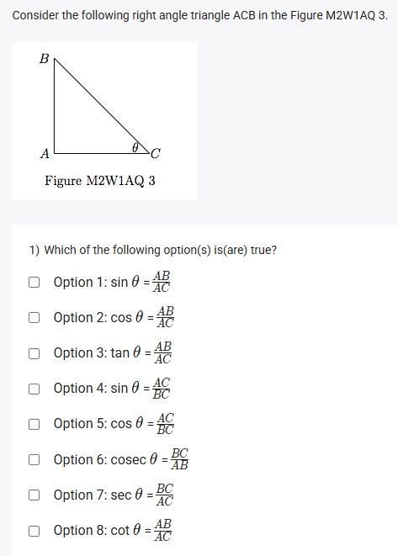Click the heading text about triangle ACB
This screenshot has height=556, width=398.
tap(200, 15)
